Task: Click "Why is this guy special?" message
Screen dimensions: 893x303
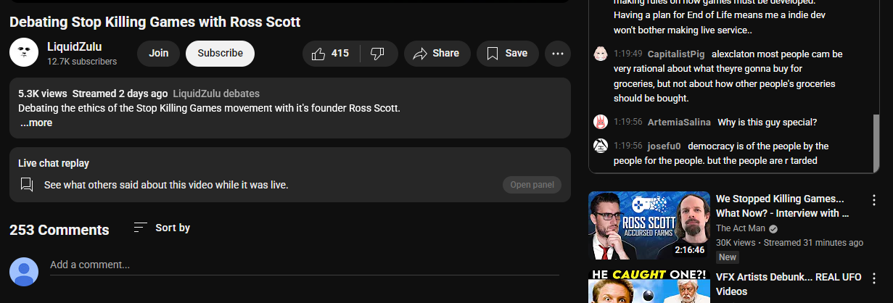Action: pyautogui.click(x=768, y=122)
